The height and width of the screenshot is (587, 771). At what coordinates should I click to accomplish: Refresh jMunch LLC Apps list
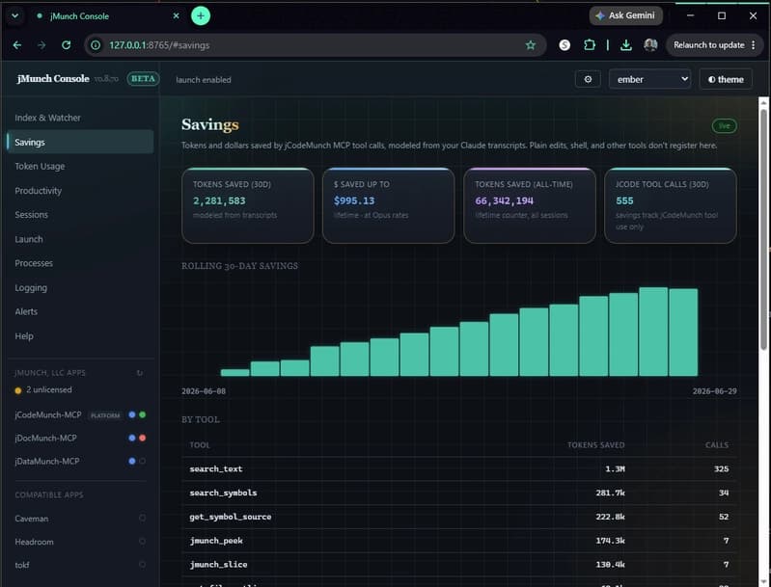[140, 373]
